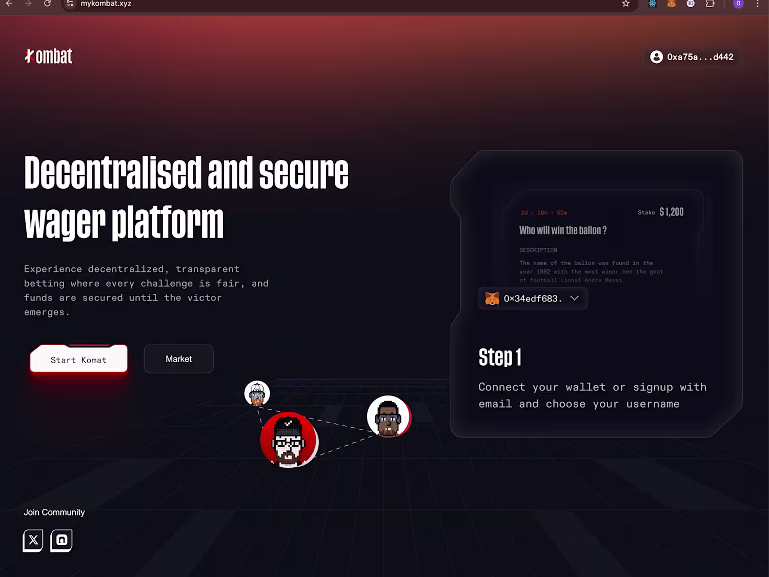Screen dimensions: 769x577
Task: Open the MetaMask fox extension in toolbar
Action: coord(671,4)
